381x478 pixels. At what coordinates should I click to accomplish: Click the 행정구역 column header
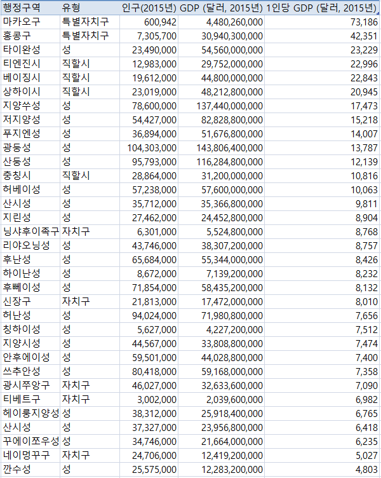[22, 8]
